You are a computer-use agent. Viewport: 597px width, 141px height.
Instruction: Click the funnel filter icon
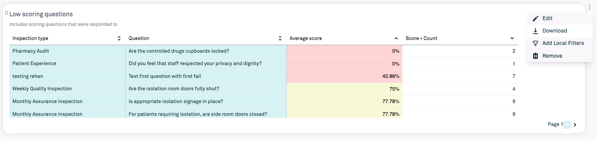[x=535, y=43]
